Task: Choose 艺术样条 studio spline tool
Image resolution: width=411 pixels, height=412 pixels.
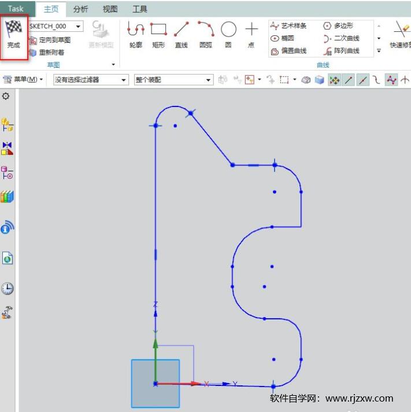Action: pos(288,25)
